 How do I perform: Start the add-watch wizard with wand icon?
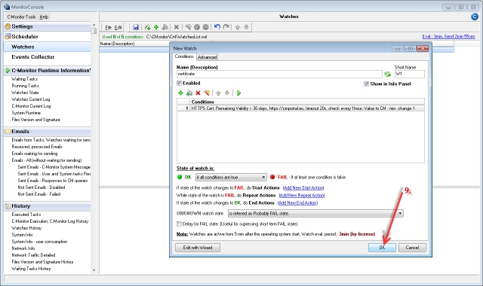pos(147,27)
